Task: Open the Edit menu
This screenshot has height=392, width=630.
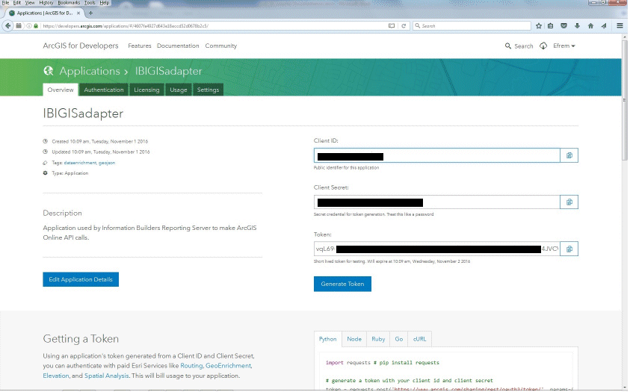Action: click(x=17, y=3)
